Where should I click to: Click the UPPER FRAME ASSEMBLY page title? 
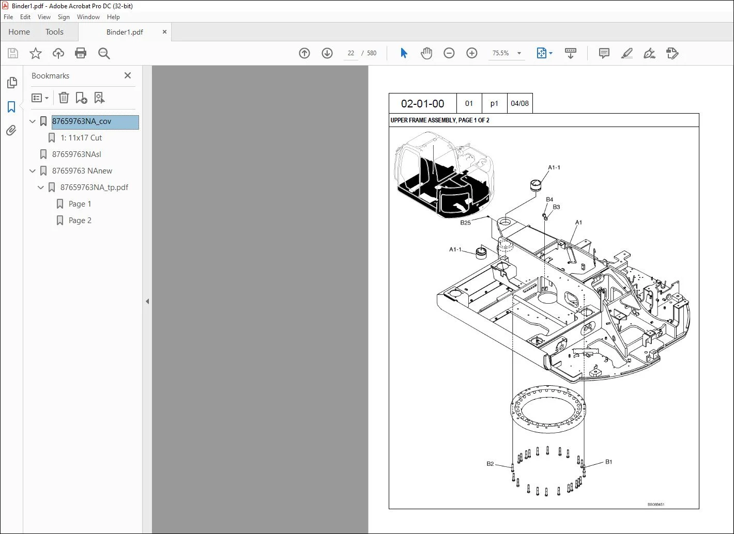tap(440, 120)
